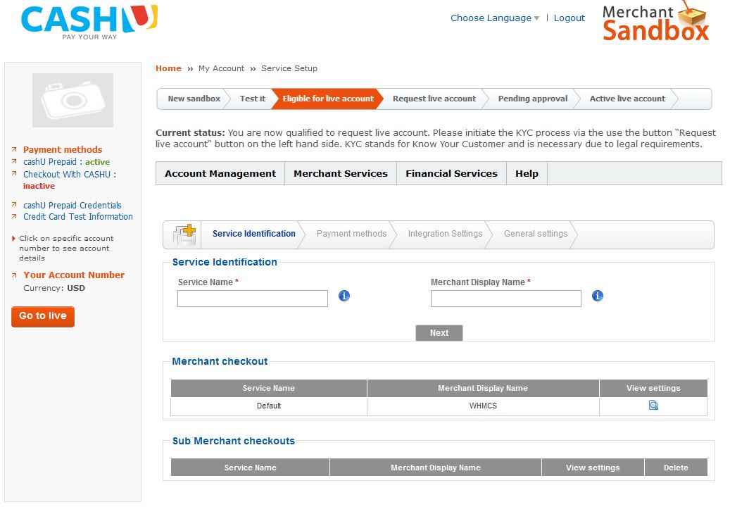Click the CASHU logo
Image resolution: width=730 pixels, height=507 pixels.
[x=89, y=22]
